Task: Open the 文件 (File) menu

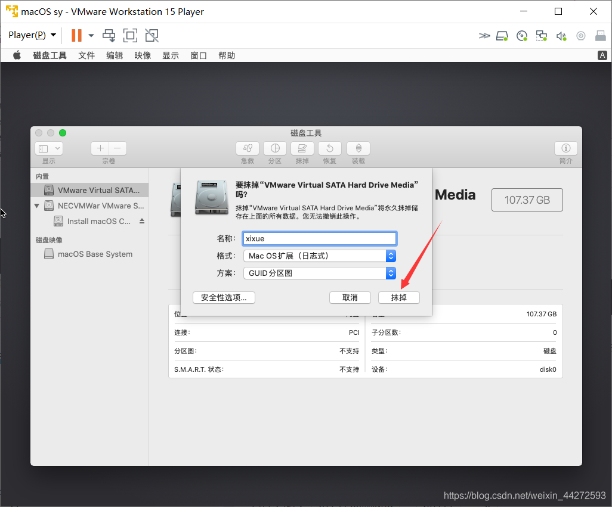Action: click(x=86, y=55)
